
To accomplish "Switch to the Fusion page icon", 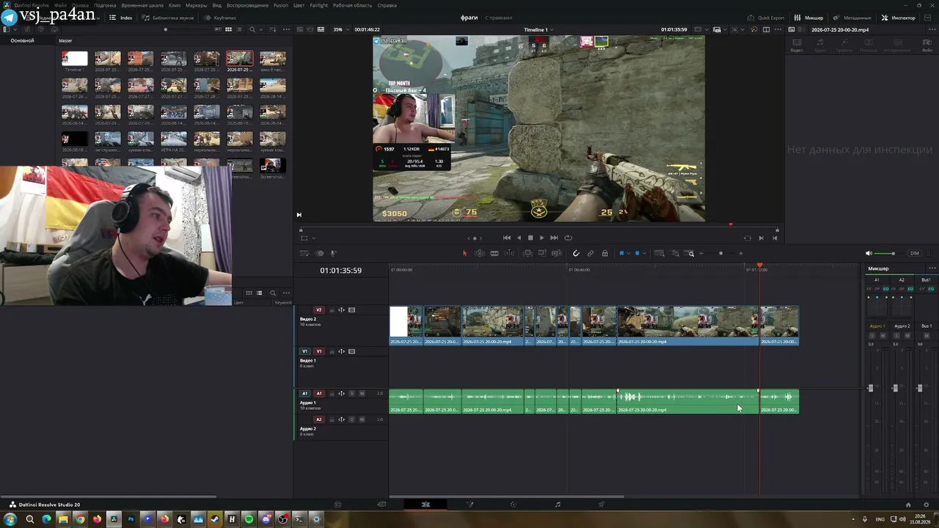I will [x=469, y=505].
